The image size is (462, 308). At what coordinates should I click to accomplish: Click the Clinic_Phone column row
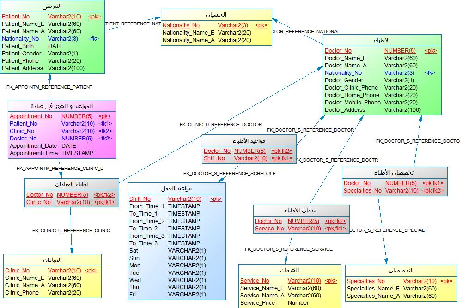[43, 293]
